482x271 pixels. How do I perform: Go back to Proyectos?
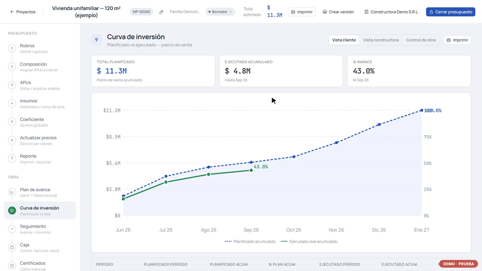(x=23, y=12)
